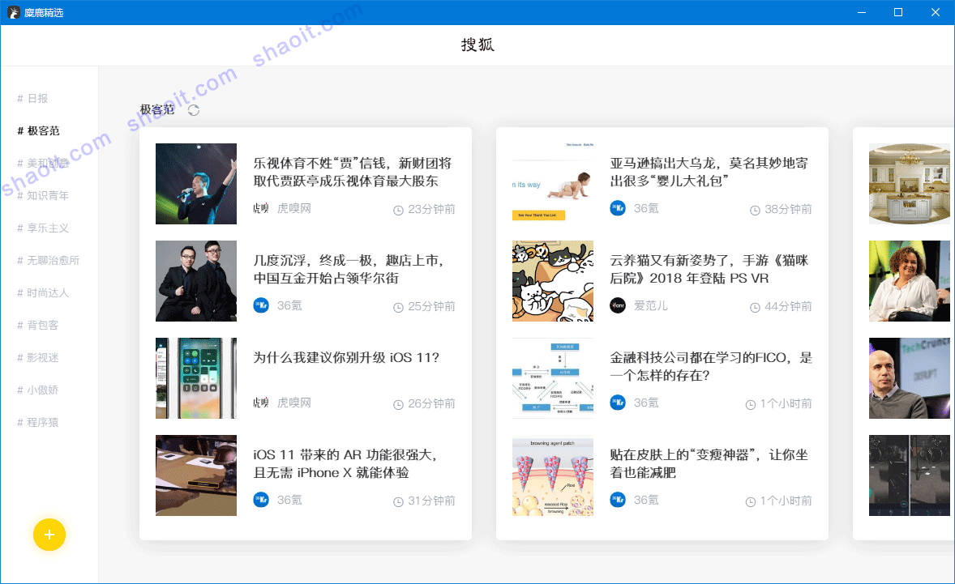This screenshot has width=955, height=584.
Task: Click the singer thumbnail for 乐视体育 article
Action: (x=196, y=184)
